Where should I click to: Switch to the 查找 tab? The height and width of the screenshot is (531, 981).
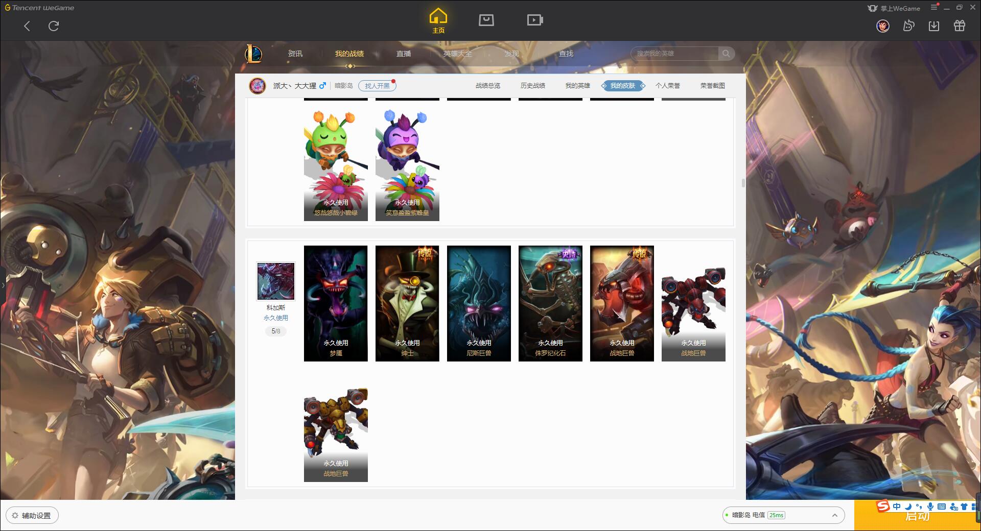pyautogui.click(x=566, y=54)
